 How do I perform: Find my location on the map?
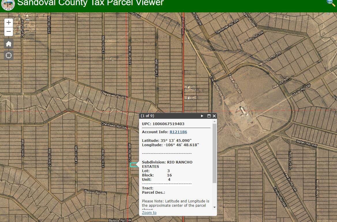pyautogui.click(x=9, y=56)
